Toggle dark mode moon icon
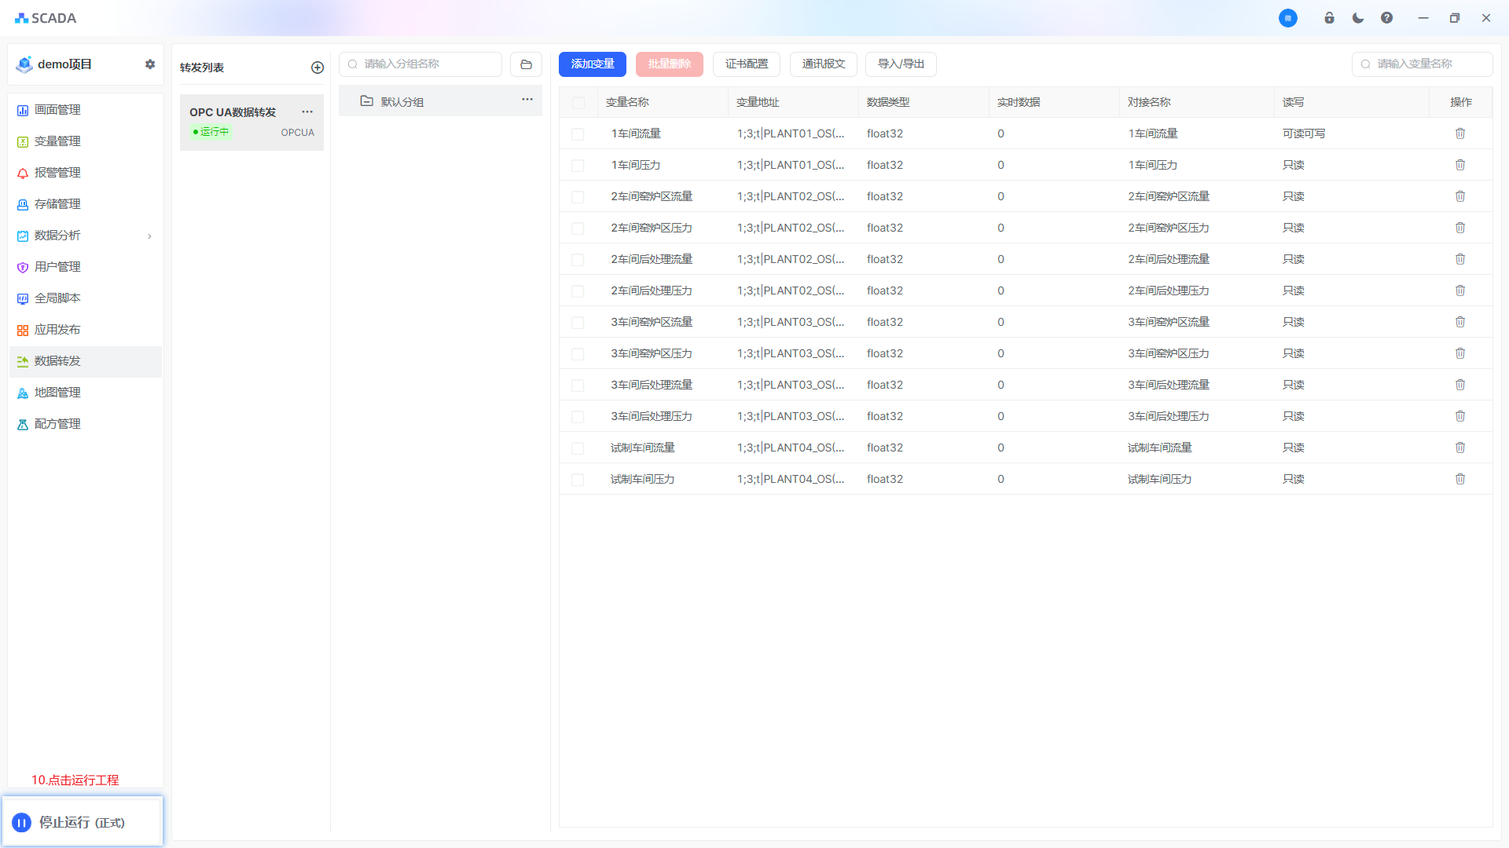 tap(1358, 18)
